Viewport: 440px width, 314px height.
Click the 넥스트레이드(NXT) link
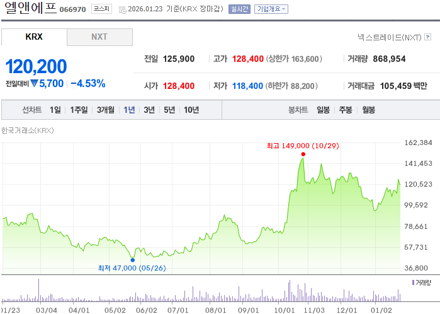click(390, 37)
